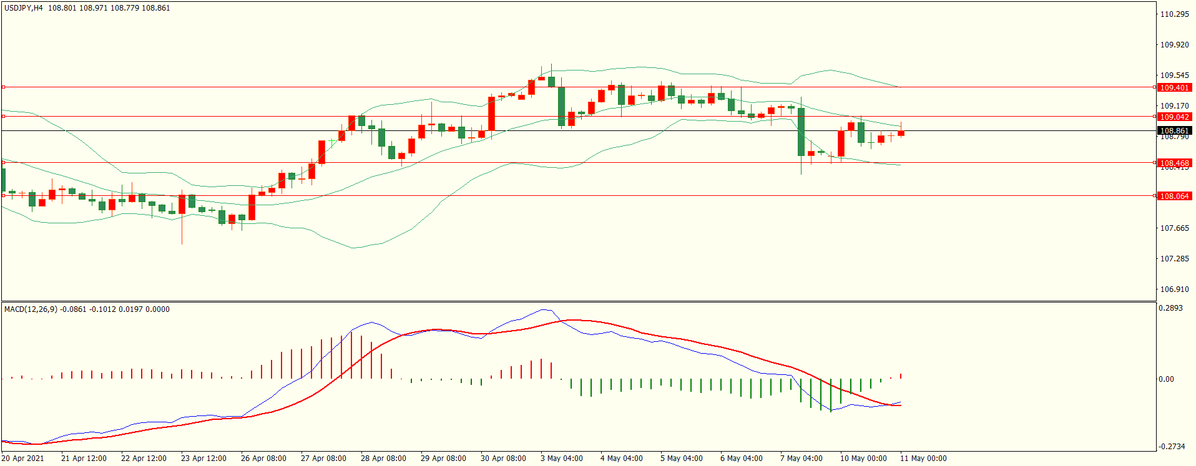The width and height of the screenshot is (1196, 466).
Task: Click the 109.042 red price label
Action: [x=1174, y=117]
